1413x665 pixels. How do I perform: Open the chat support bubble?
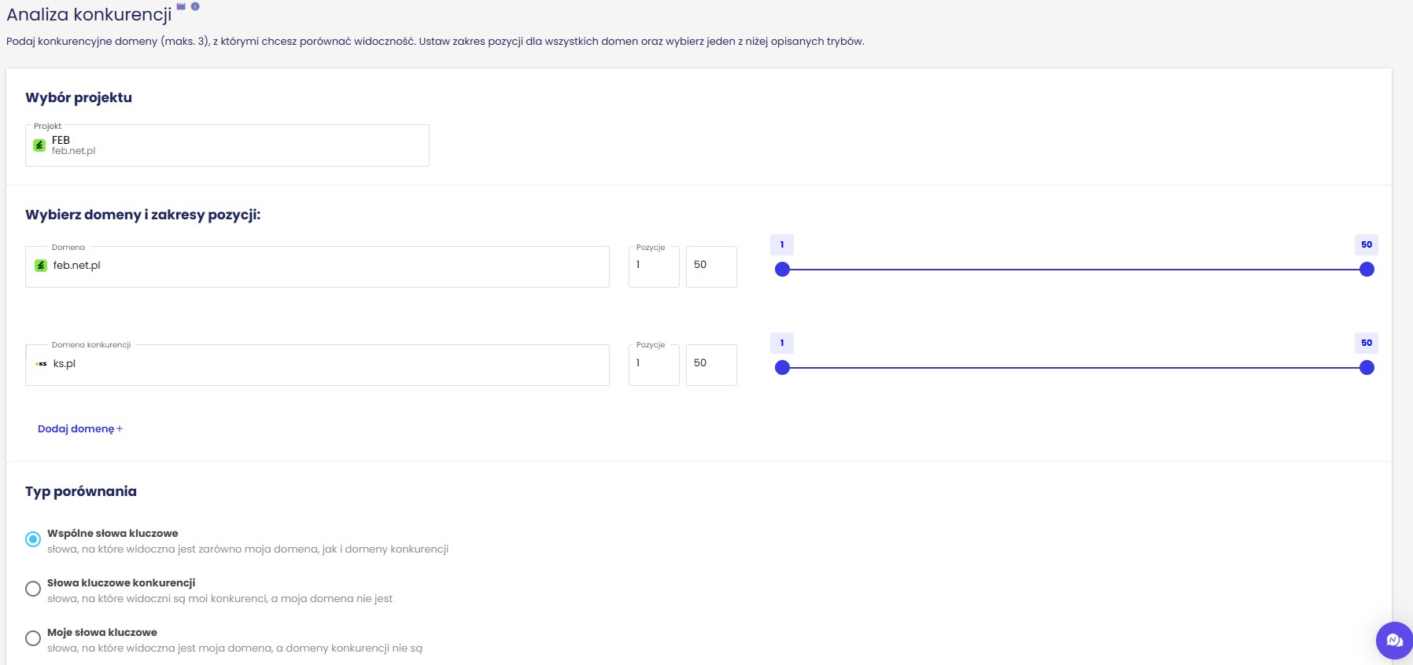click(1394, 641)
